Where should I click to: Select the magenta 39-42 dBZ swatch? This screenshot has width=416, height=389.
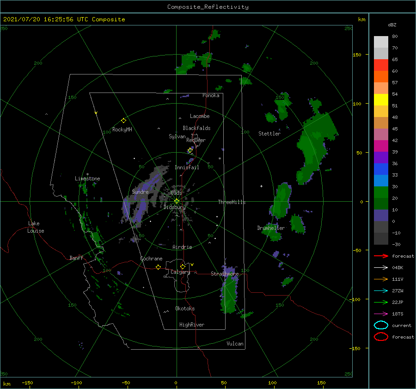point(381,146)
